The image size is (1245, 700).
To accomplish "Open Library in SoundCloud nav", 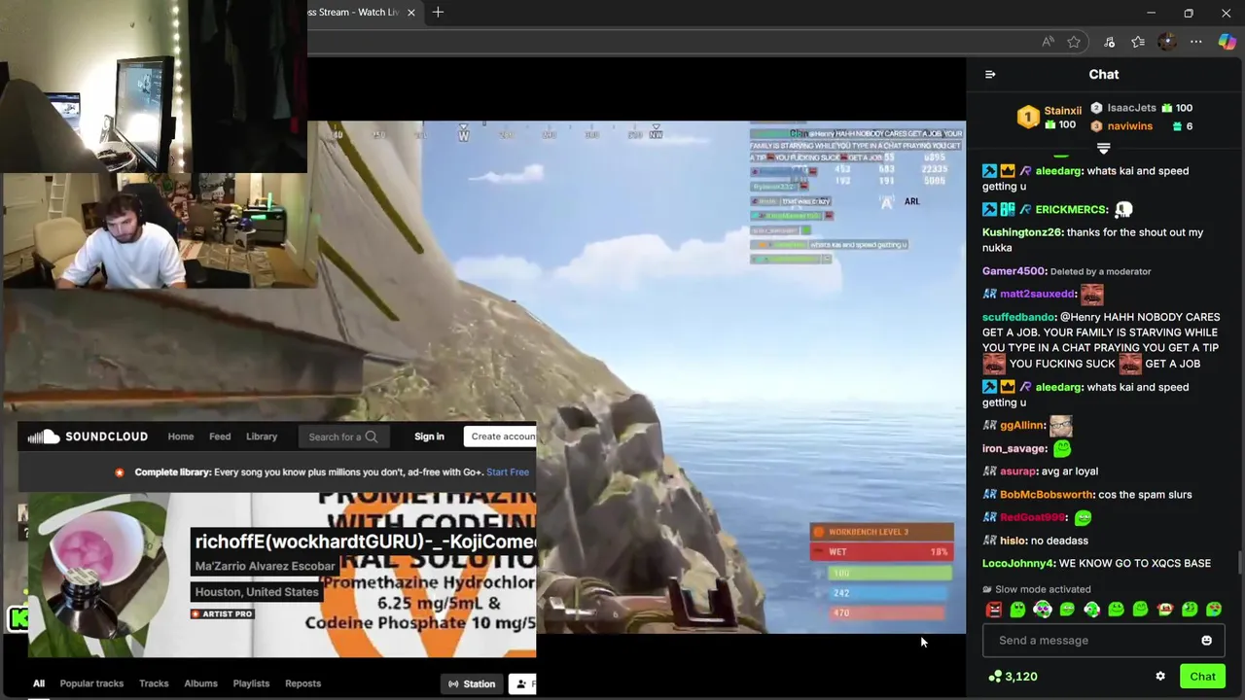I will (262, 437).
